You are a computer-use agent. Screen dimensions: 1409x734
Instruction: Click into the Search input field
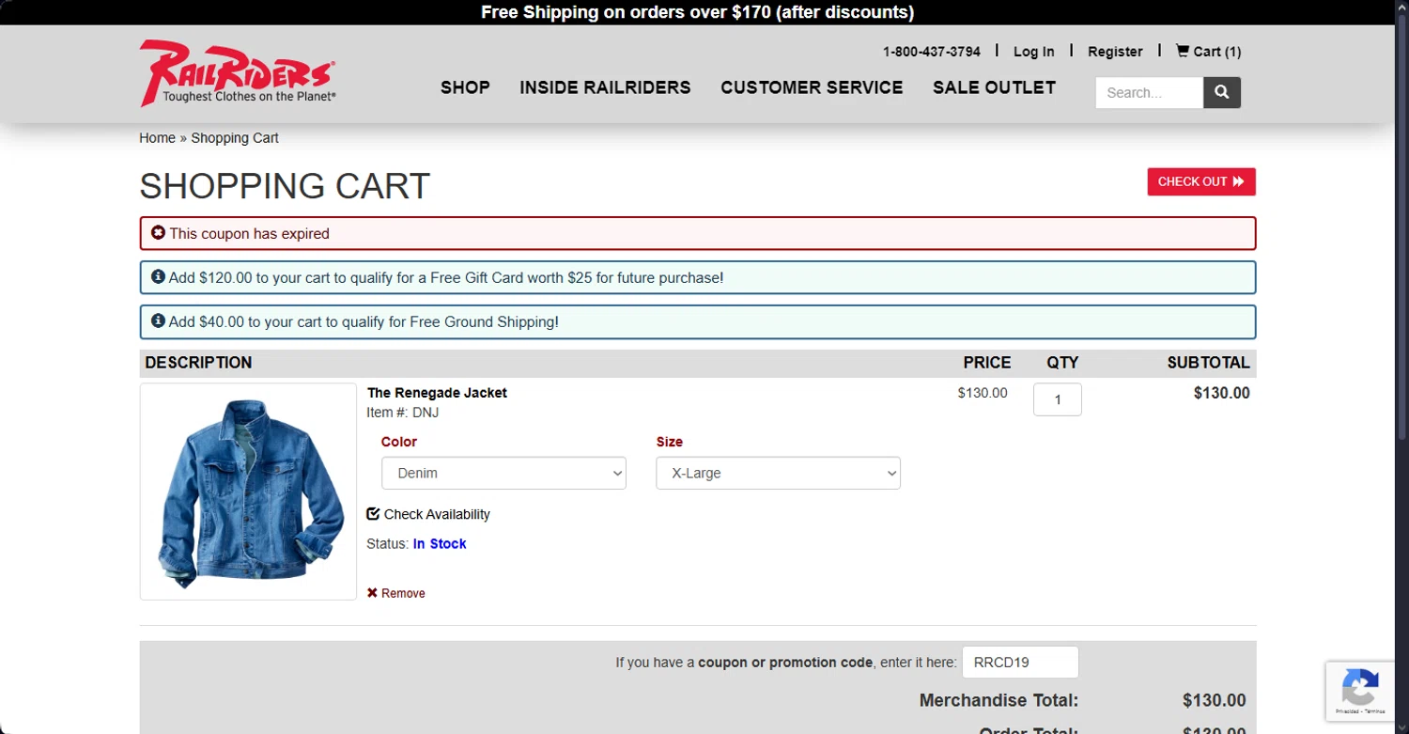tap(1149, 92)
